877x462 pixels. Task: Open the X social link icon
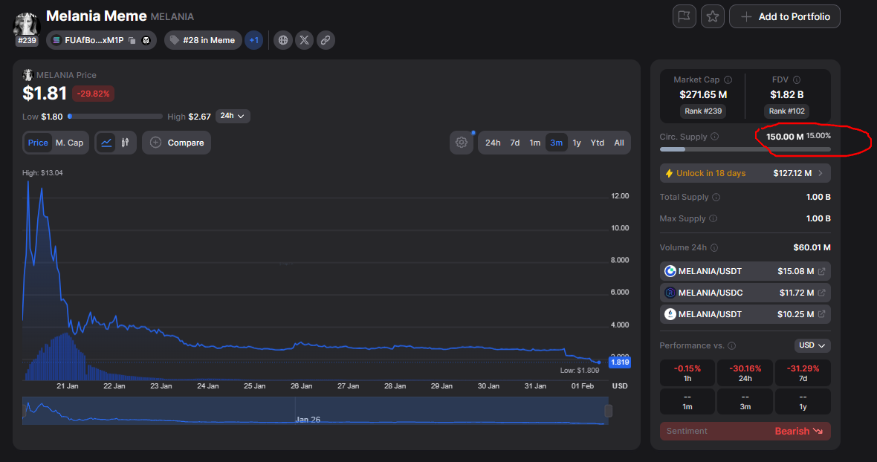pos(304,40)
